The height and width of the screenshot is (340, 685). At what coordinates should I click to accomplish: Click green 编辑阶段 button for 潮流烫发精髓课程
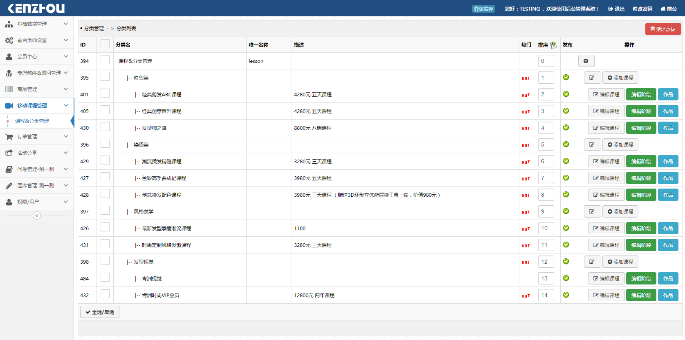tap(641, 161)
